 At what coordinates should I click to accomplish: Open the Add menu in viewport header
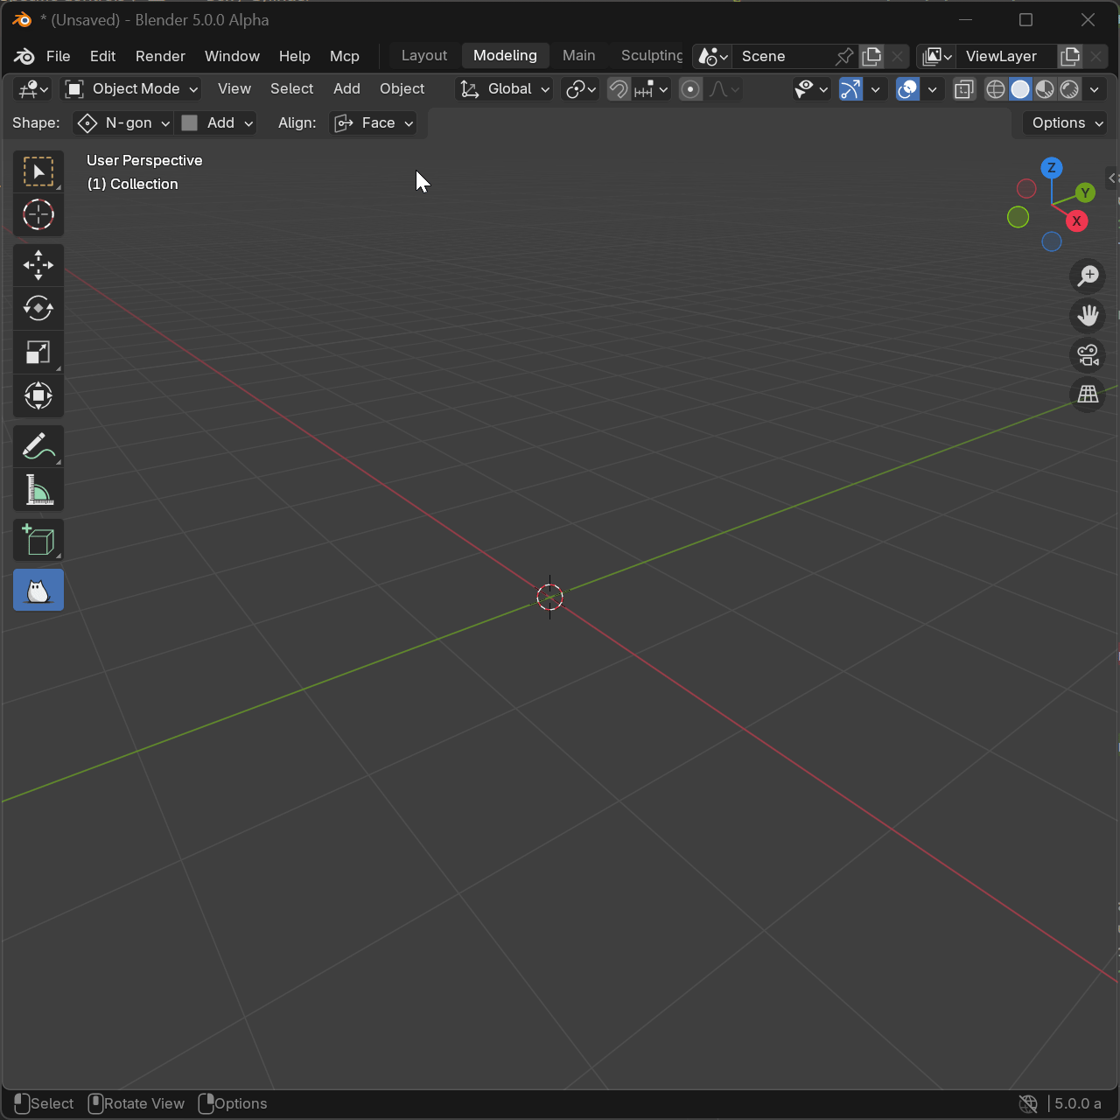346,89
